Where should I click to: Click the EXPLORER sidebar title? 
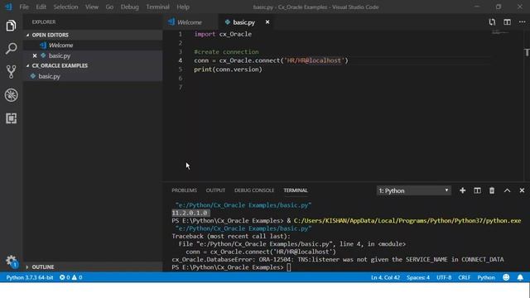[44, 22]
